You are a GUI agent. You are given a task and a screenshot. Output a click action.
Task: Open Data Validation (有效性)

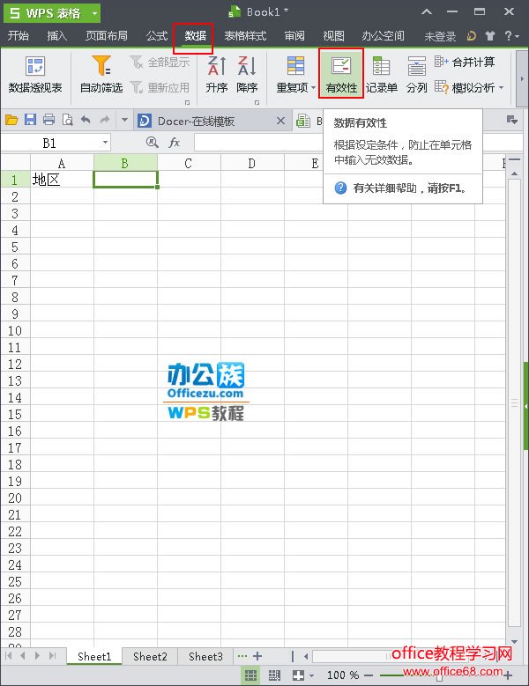pos(341,73)
